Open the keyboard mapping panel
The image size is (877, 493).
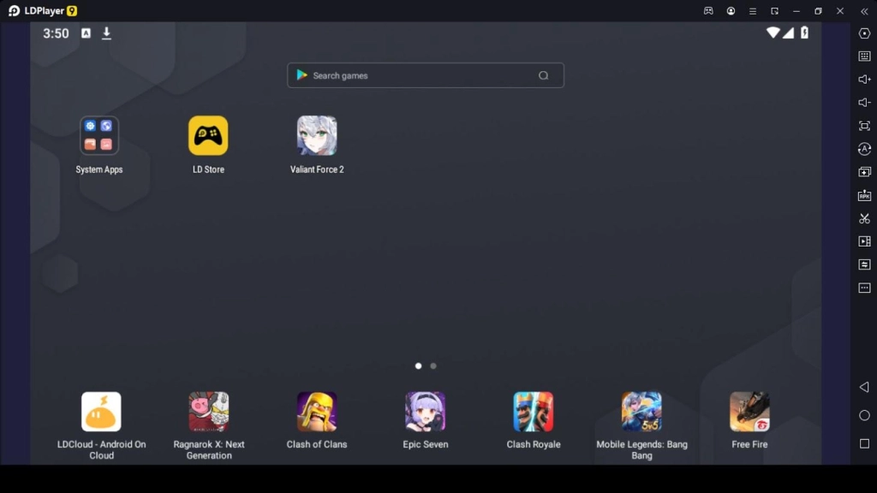pyautogui.click(x=864, y=57)
